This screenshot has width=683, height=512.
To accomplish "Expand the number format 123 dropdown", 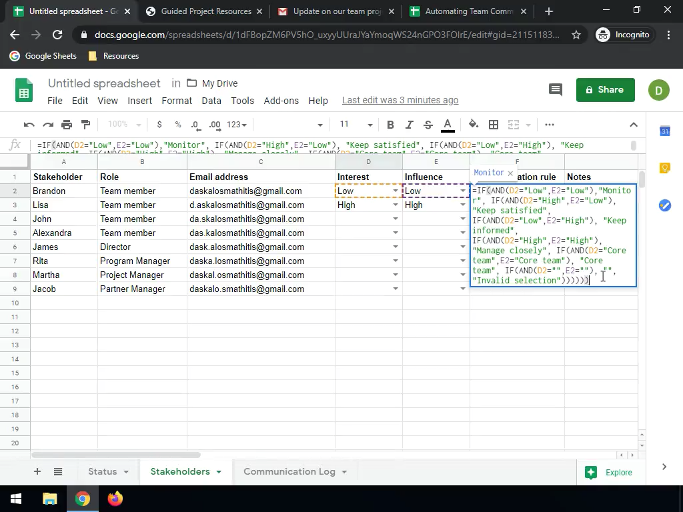I will tap(237, 125).
